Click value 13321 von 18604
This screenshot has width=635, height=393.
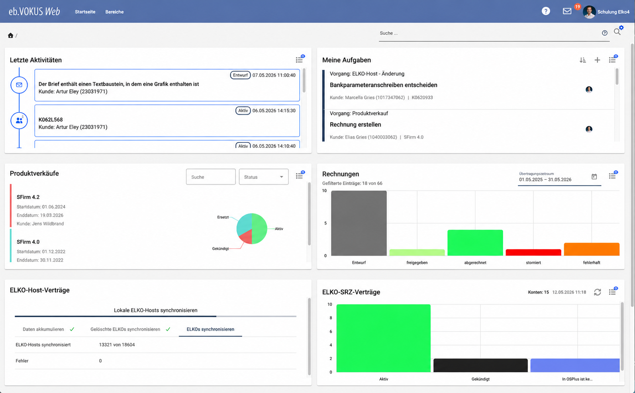click(117, 345)
